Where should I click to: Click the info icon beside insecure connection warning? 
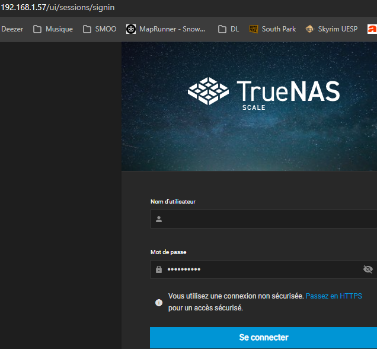[159, 302]
